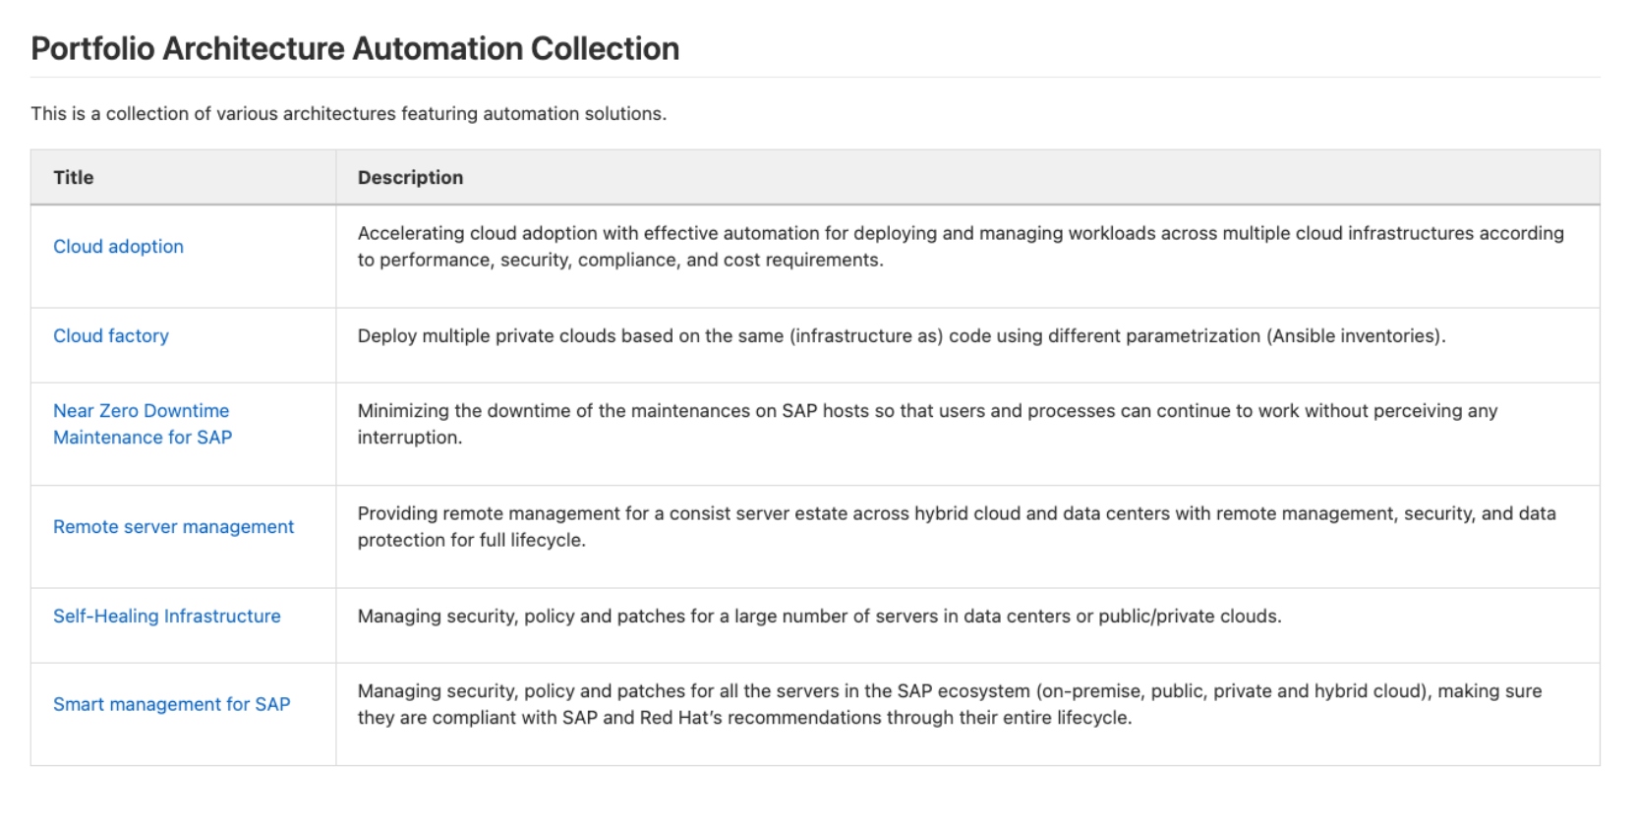Click the Description column header
Screen dimensions: 1636x826
coord(410,178)
